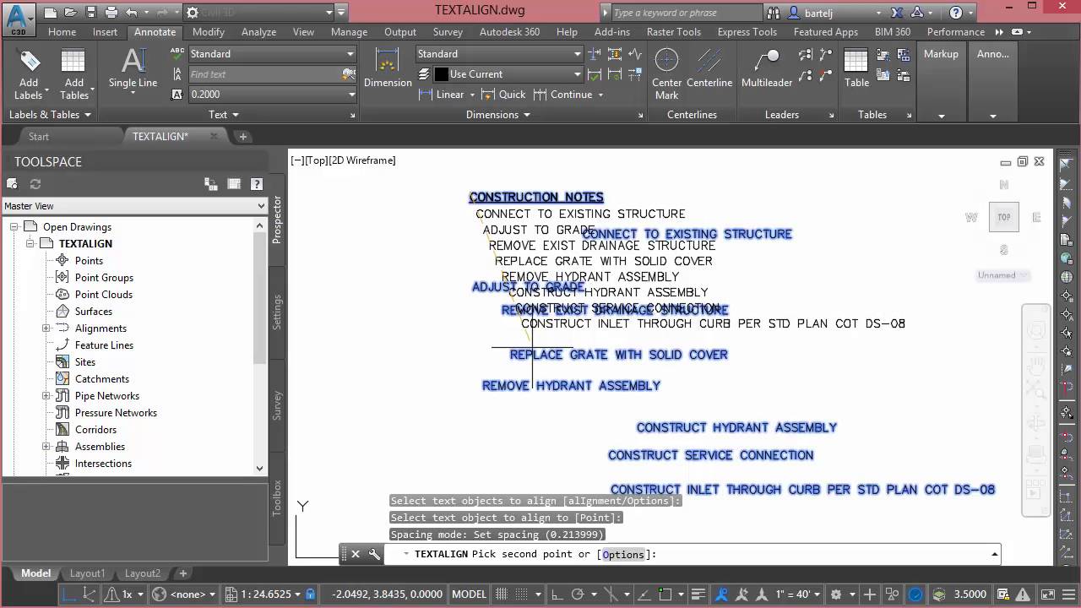Click the Toolspace help question mark icon
Viewport: 1081px width, 608px height.
point(257,183)
